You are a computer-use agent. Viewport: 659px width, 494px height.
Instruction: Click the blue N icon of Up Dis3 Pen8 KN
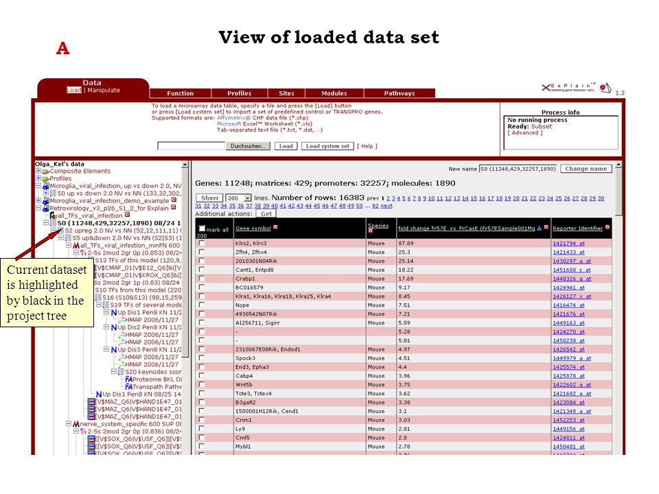pyautogui.click(x=114, y=350)
